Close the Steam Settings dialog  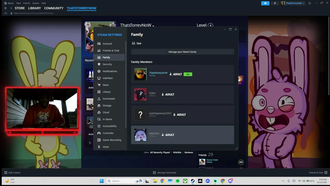point(236,29)
